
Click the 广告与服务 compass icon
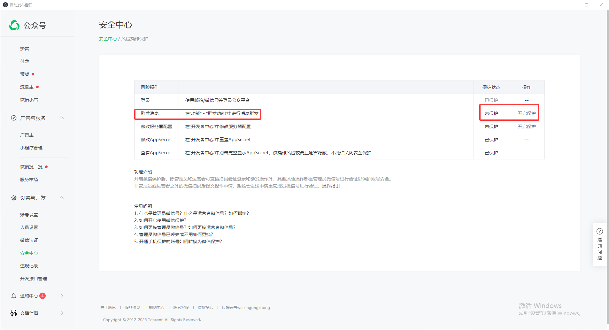(14, 118)
